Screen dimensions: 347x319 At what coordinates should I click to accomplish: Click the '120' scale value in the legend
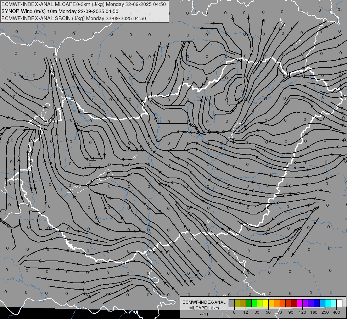click(303, 312)
